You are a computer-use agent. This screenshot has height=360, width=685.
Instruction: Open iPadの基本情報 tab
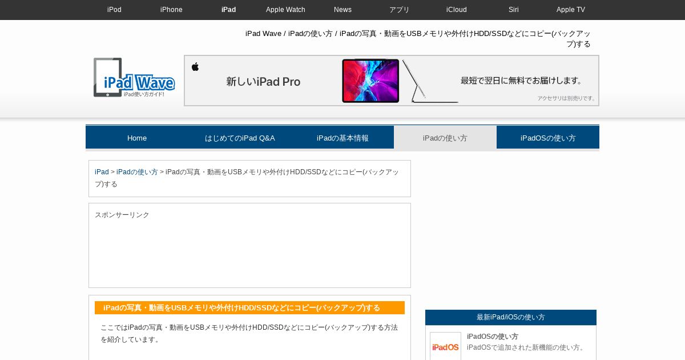tap(342, 138)
